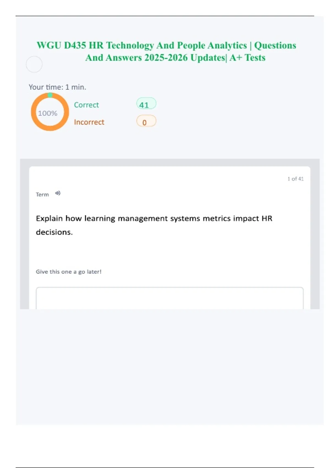Select the green Correct label
Viewport: 330px width, 468px height.
click(x=86, y=105)
